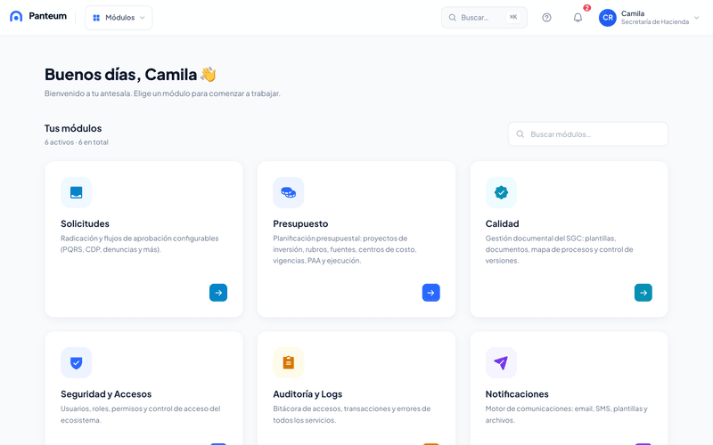Click the Seguridad y Accesos title

click(x=106, y=394)
